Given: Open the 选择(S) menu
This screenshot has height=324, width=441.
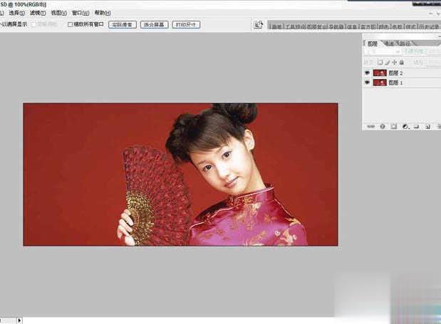Looking at the screenshot, I should click(x=16, y=13).
